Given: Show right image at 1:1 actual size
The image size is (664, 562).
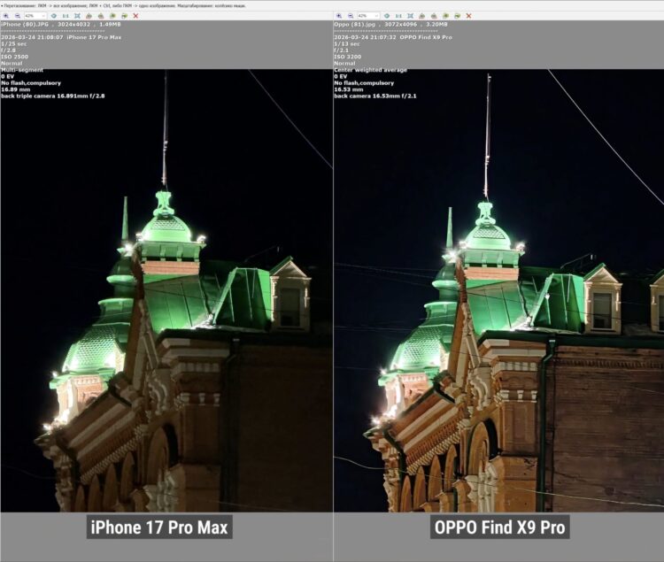Looking at the screenshot, I should tap(398, 16).
